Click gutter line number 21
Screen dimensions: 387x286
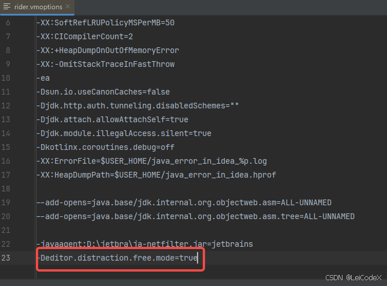(6, 230)
